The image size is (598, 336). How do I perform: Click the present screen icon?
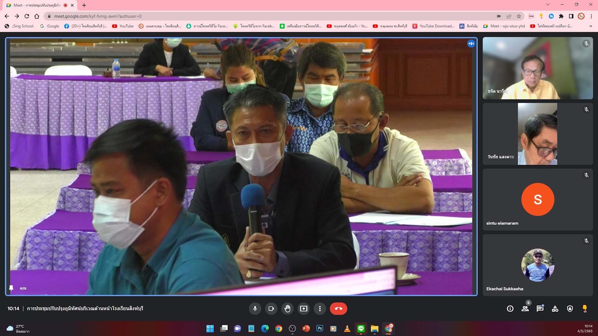(304, 309)
